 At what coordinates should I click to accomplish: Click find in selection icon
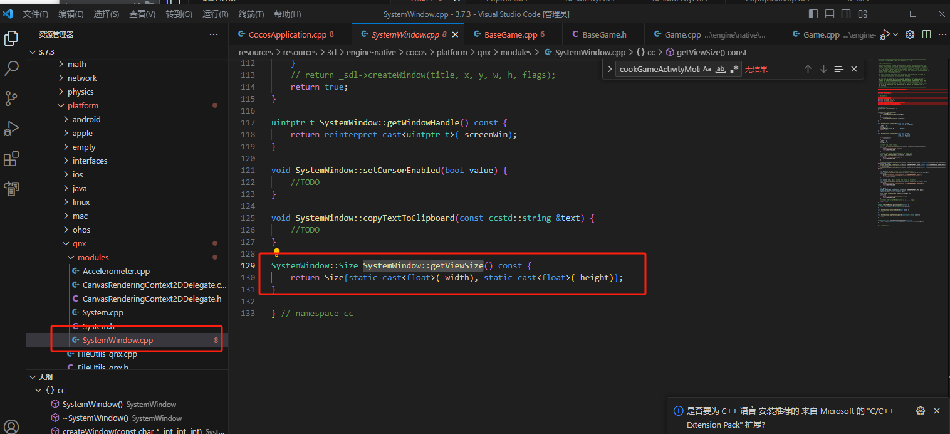839,69
